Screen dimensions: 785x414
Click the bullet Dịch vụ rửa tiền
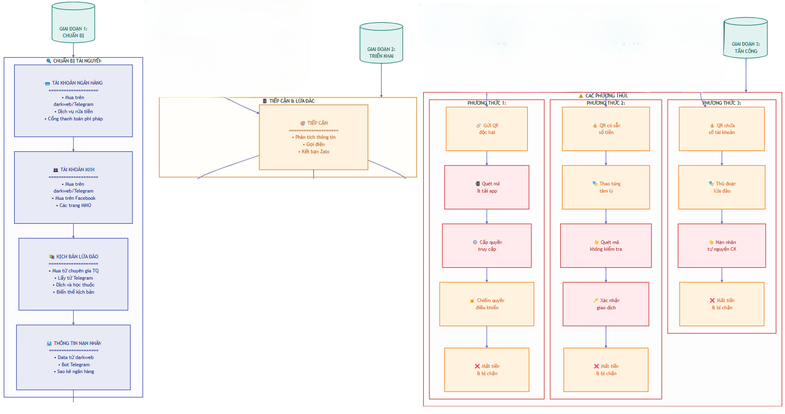click(73, 112)
